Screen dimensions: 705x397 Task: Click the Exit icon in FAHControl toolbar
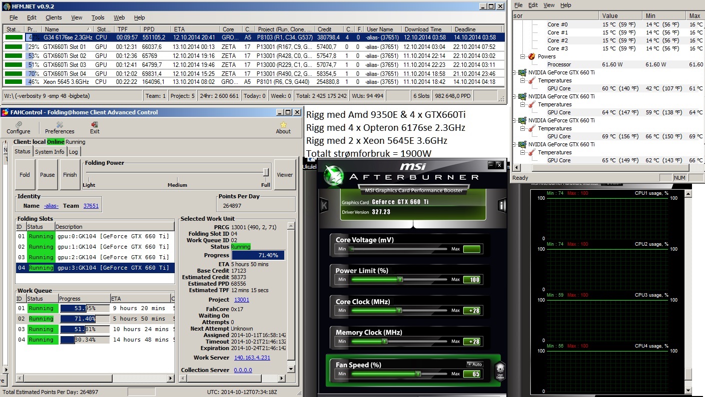95,124
